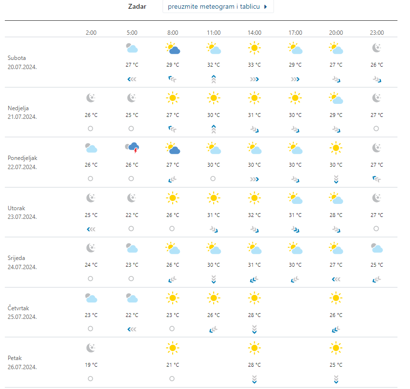
Task: Click Saturday 14:00 sunny weather icon
Action: click(255, 48)
